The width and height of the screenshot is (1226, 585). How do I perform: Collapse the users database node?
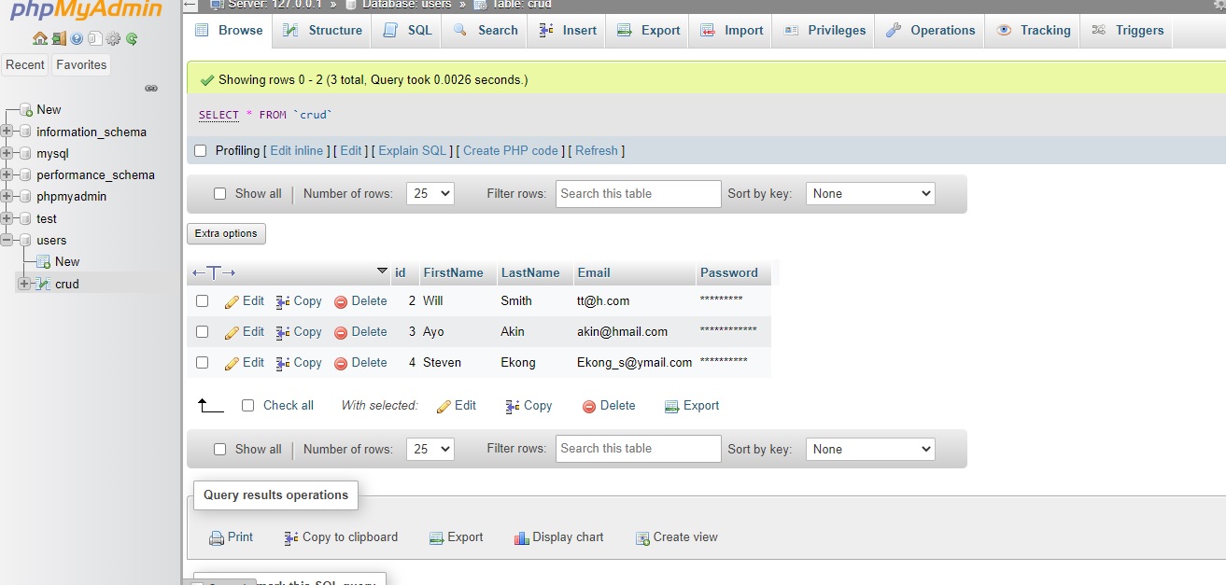click(x=7, y=240)
